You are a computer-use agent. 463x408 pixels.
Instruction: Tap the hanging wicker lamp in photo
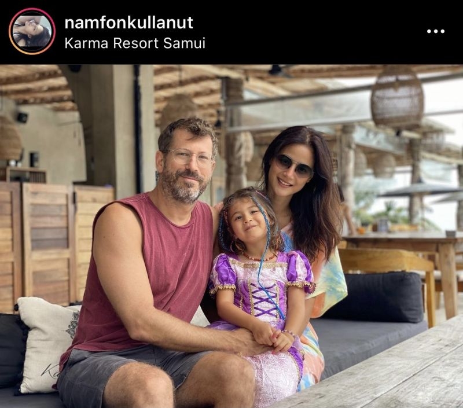click(x=397, y=96)
